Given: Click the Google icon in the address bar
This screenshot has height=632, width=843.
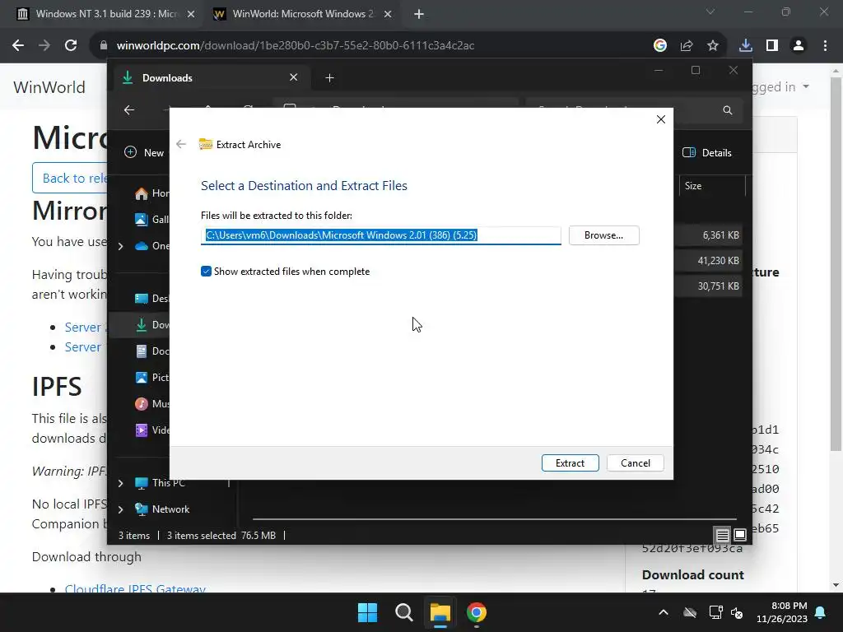Looking at the screenshot, I should click(660, 46).
